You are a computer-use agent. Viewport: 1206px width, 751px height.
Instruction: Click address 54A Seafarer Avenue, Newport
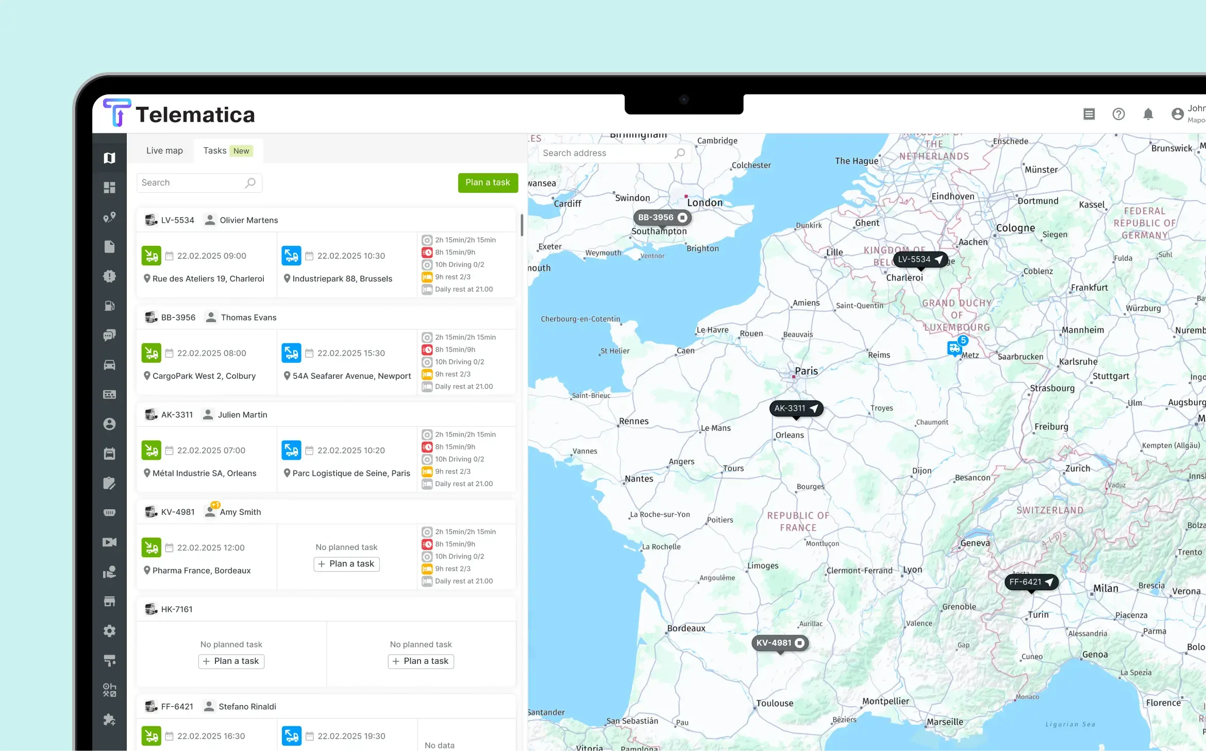(351, 376)
